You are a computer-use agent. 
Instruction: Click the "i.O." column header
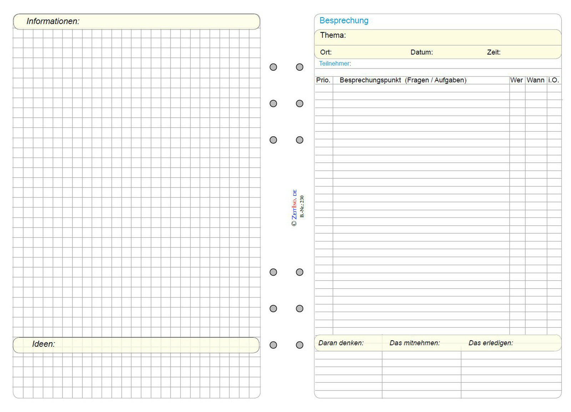[554, 80]
